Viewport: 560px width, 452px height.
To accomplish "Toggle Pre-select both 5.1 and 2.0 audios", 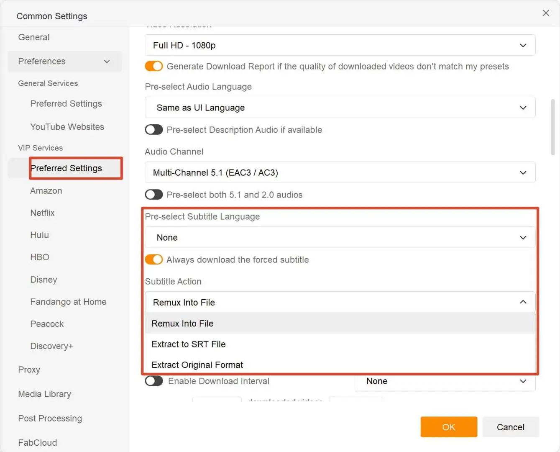I will tap(154, 195).
